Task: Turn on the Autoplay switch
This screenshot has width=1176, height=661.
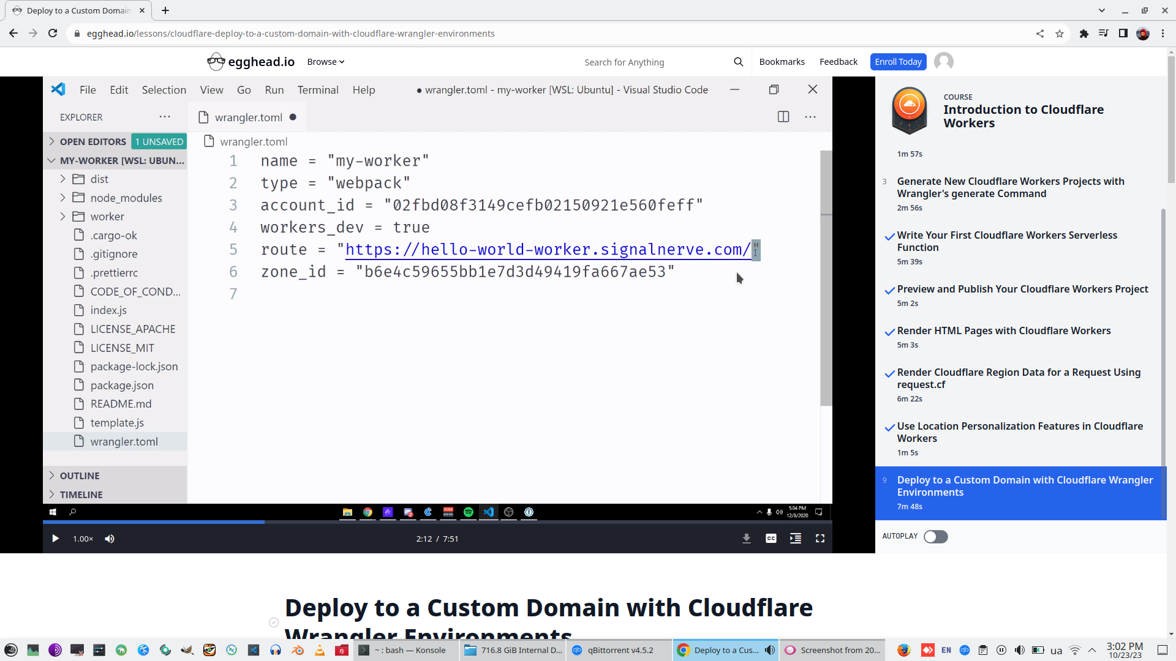Action: (x=935, y=537)
